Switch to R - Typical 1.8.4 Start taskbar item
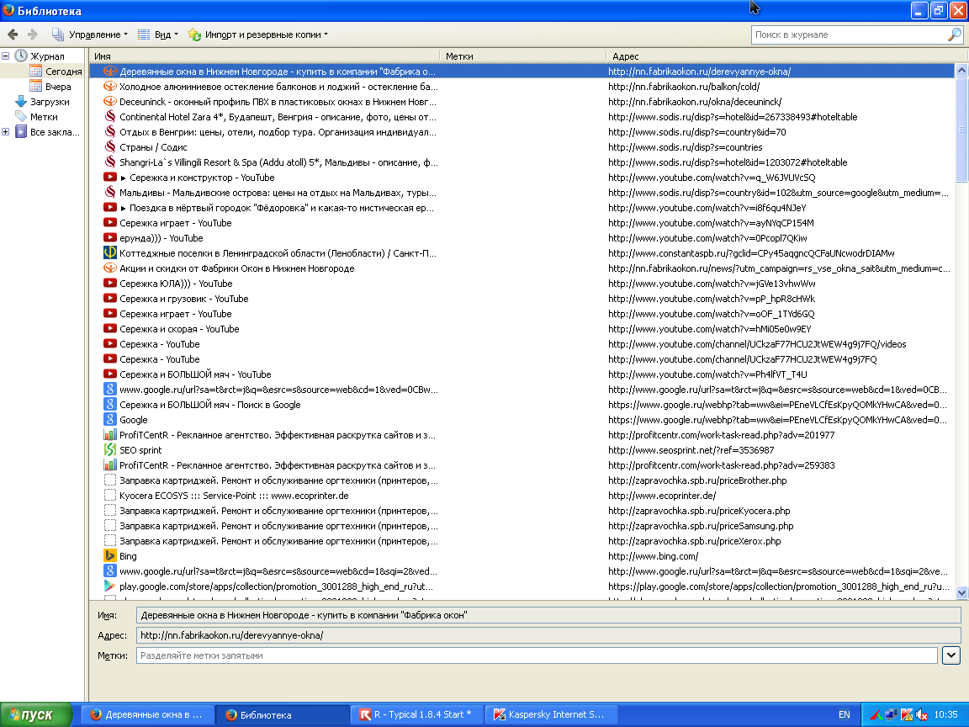The height and width of the screenshot is (727, 969). coord(416,714)
